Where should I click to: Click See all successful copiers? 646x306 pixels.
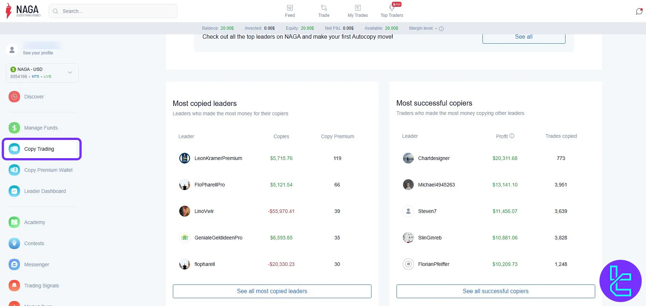click(496, 291)
